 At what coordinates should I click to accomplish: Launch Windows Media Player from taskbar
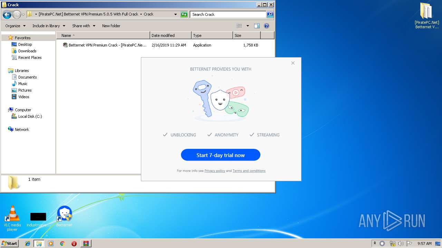(x=51, y=244)
